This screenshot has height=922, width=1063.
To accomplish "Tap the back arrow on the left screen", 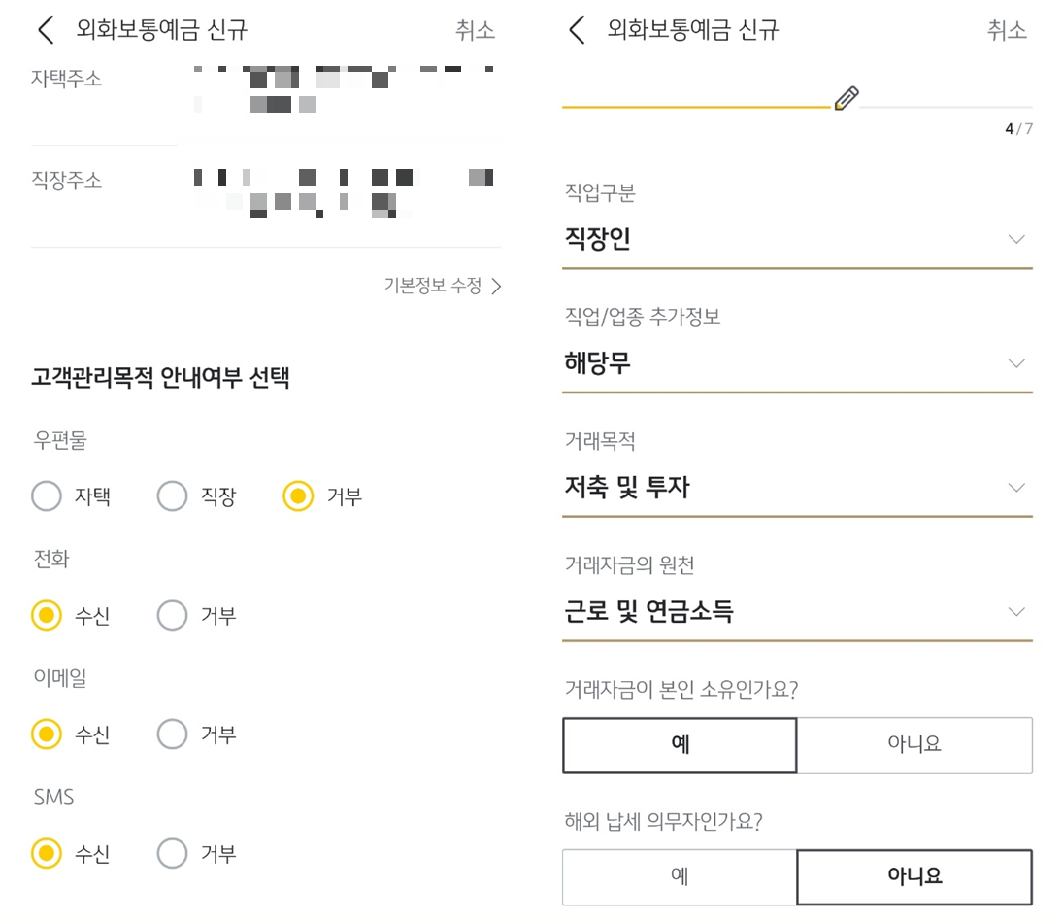I will click(x=44, y=29).
